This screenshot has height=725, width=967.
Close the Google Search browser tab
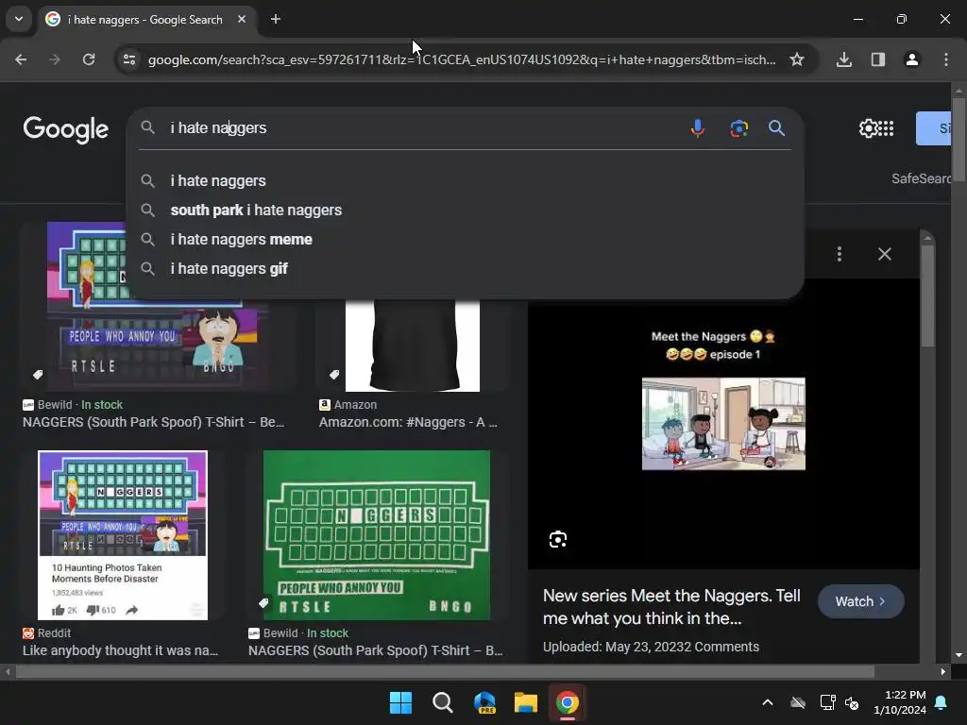[x=242, y=19]
